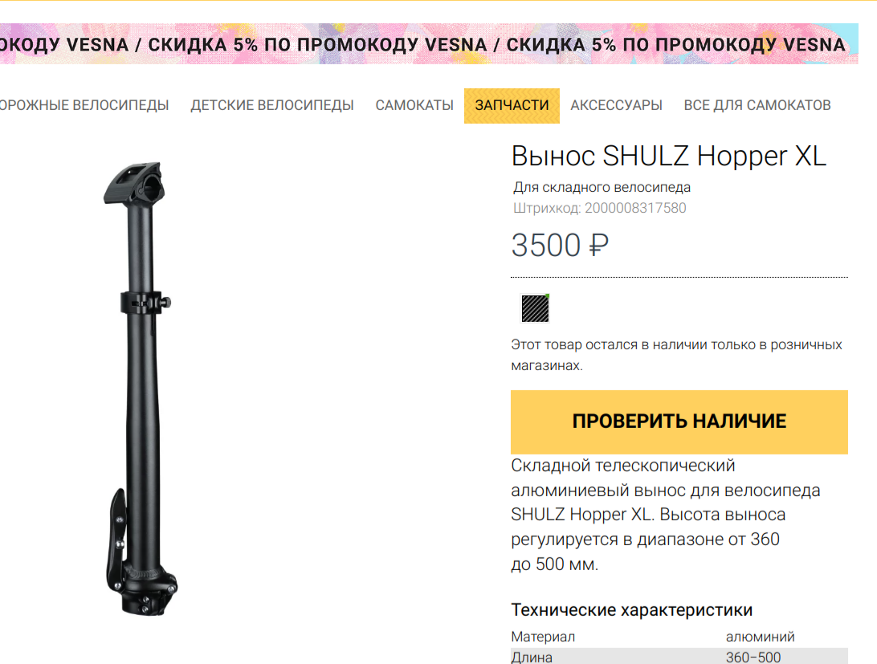This screenshot has height=664, width=877.
Task: Click the product title Вынос SHULZ Hopper XL
Action: point(669,156)
